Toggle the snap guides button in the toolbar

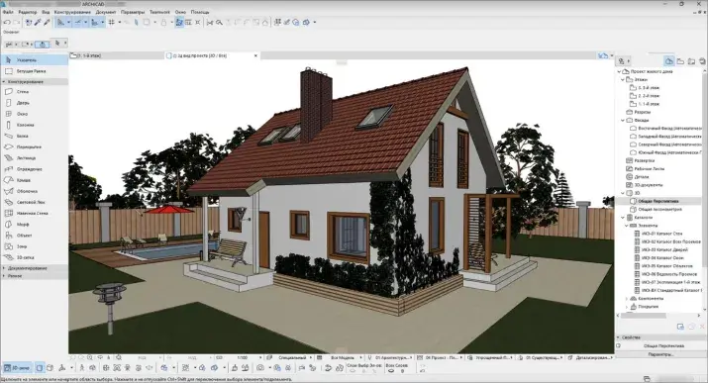pos(77,22)
